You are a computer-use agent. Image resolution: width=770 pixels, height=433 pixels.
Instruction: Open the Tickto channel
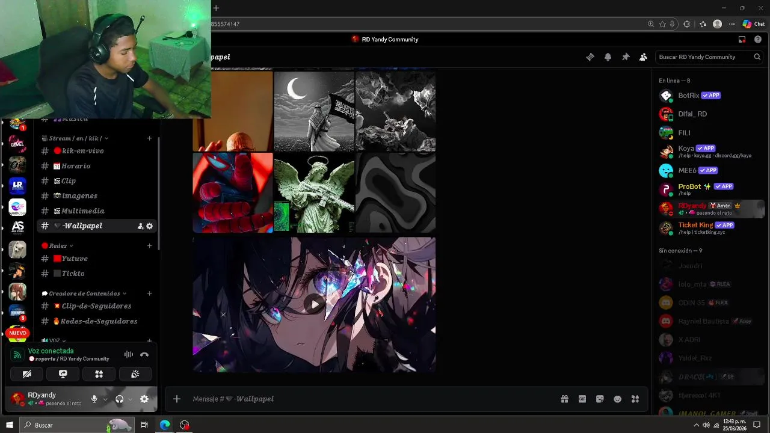tap(97, 274)
